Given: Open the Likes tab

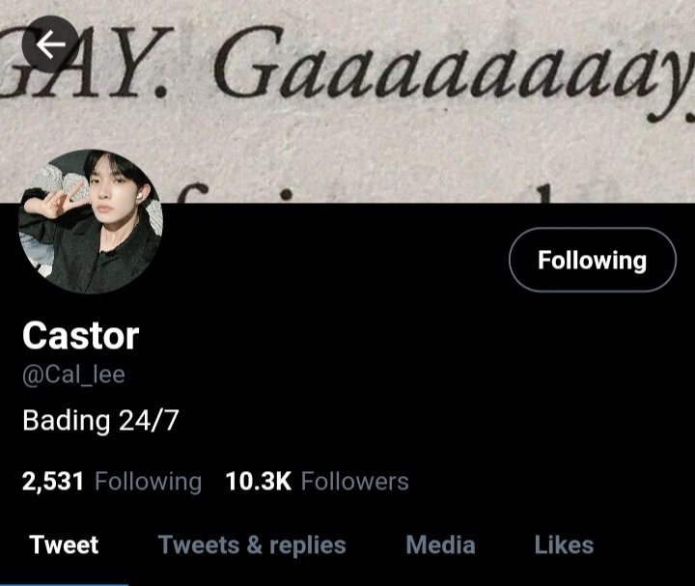Looking at the screenshot, I should (564, 544).
